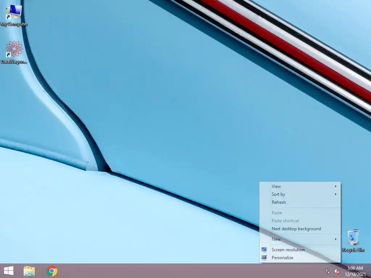Open the clock showing 5:00 AM
The image size is (371, 278).
click(x=355, y=271)
